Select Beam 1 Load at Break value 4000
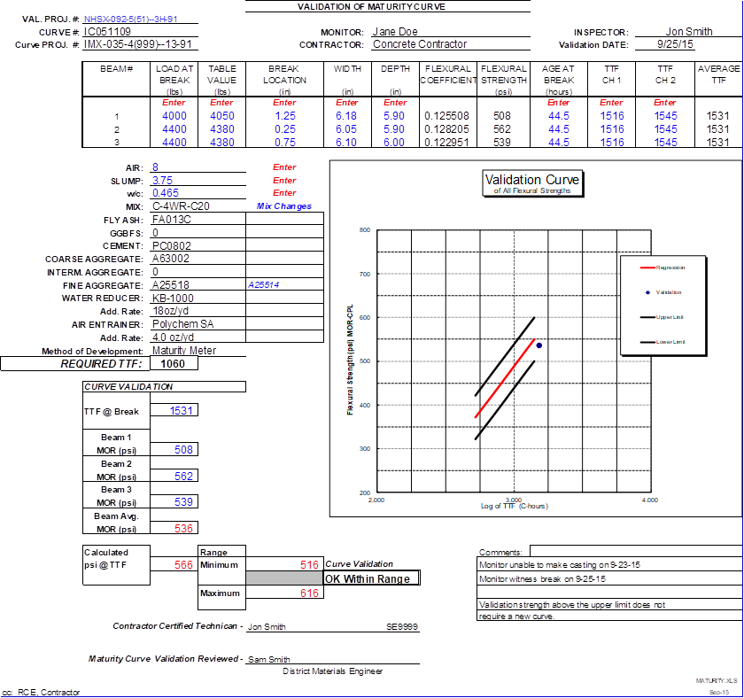The width and height of the screenshot is (744, 698). (x=174, y=116)
